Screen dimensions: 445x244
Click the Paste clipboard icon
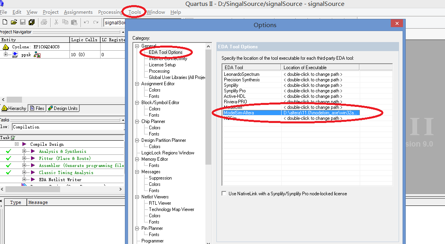[74, 22]
